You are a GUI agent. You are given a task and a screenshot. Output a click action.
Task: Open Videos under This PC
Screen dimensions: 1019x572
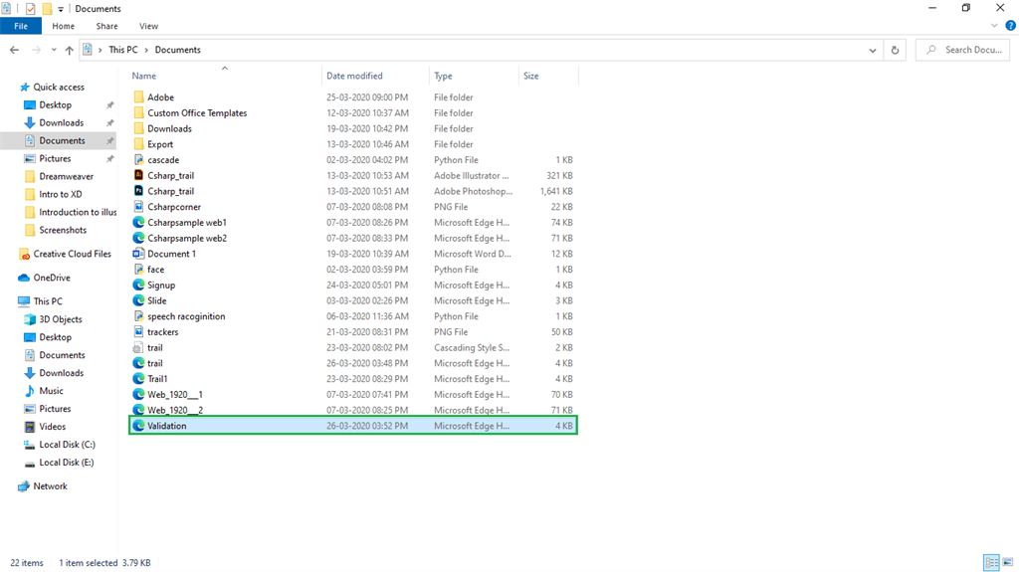(x=52, y=427)
